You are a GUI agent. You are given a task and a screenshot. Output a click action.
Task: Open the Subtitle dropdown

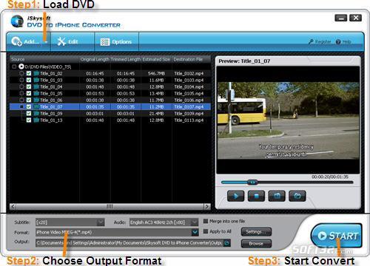[x=101, y=222]
